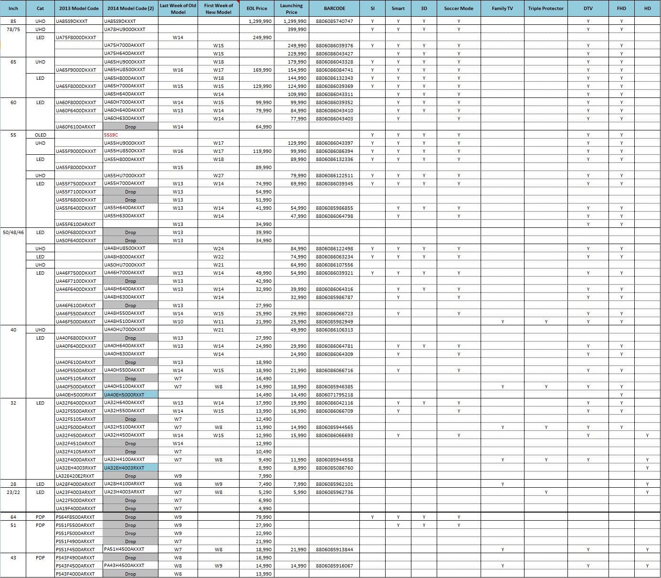Click the blue-highlighted "UA32EH4003RXXT" cell
Image resolution: width=661 pixels, height=578 pixels.
point(130,468)
